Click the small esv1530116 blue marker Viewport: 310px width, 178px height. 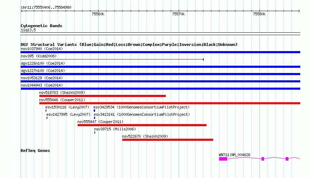click(46, 111)
